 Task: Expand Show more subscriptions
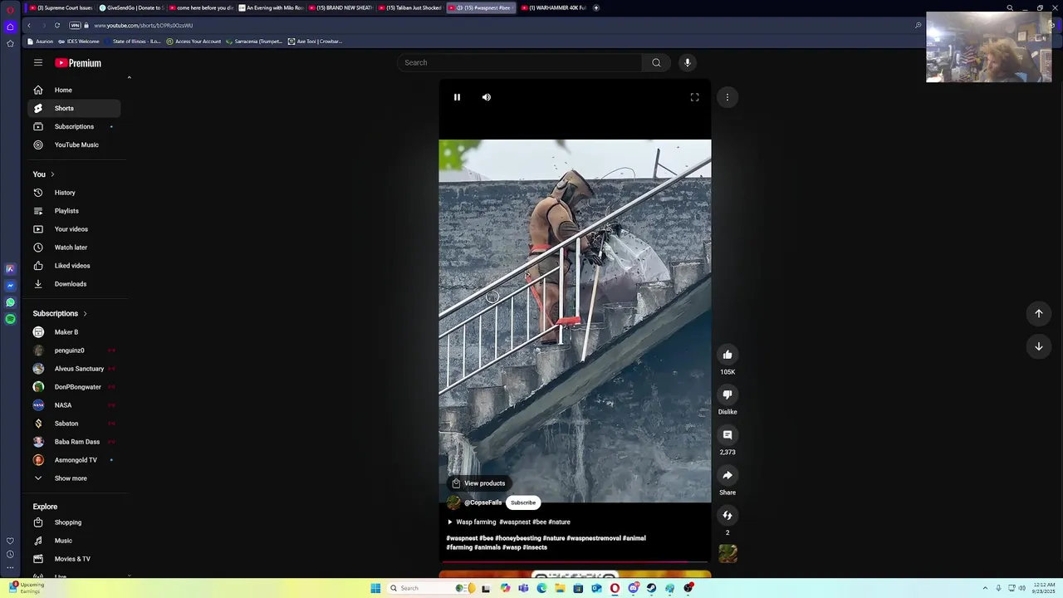[74, 478]
